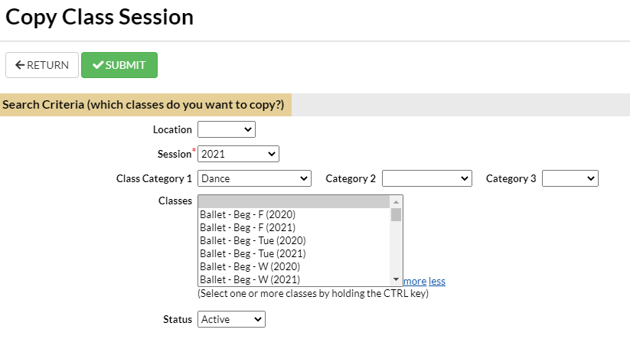The image size is (630, 349).
Task: Open the Location dropdown
Action: (227, 130)
